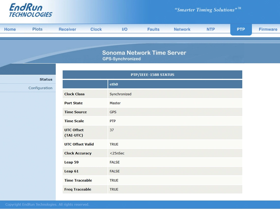Image resolution: width=280 pixels, height=212 pixels.
Task: Select the PTP time scale value
Action: pyautogui.click(x=113, y=121)
